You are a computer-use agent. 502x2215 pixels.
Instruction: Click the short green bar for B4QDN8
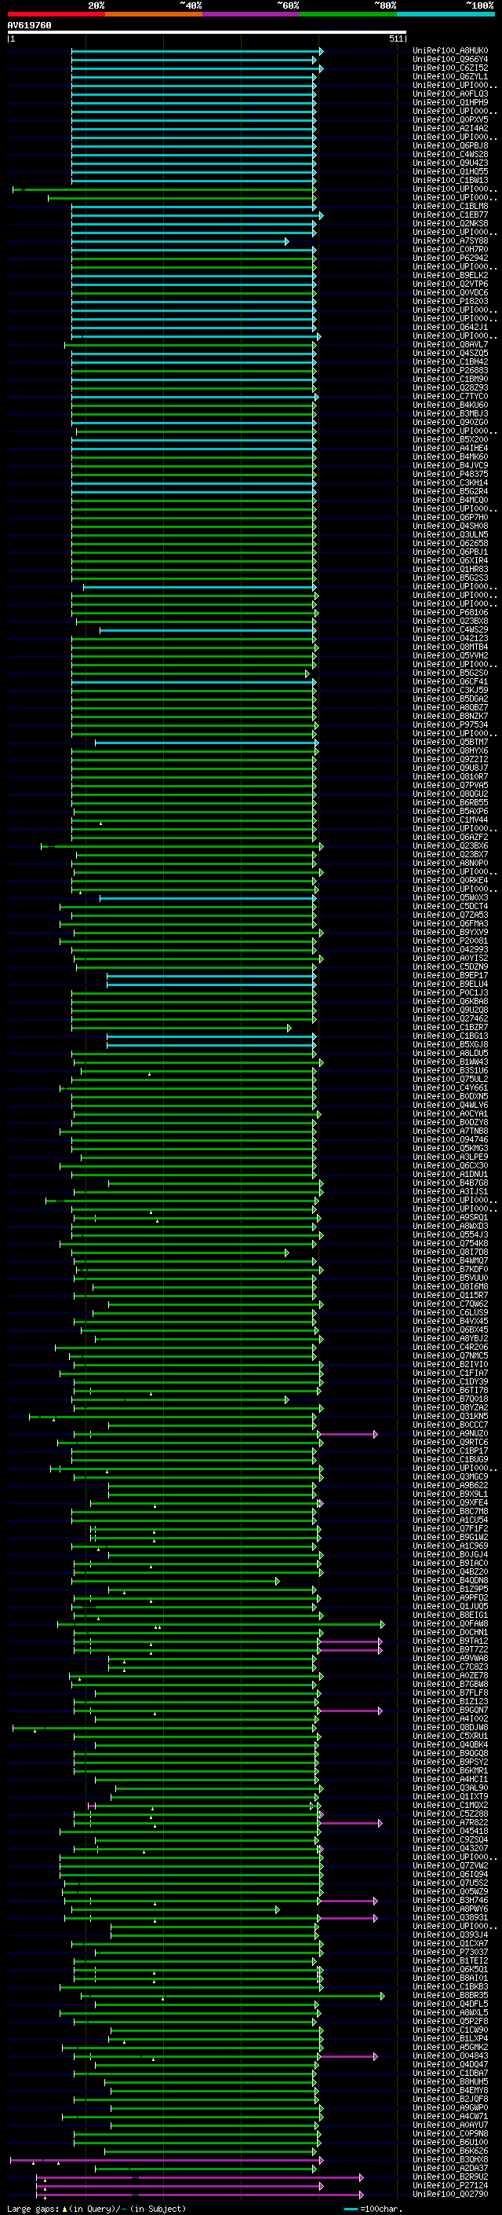(175, 1581)
